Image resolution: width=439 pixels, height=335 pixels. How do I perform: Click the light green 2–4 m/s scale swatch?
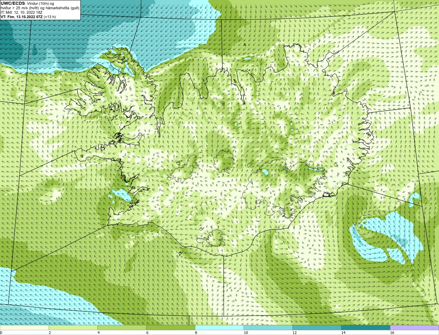point(73,328)
